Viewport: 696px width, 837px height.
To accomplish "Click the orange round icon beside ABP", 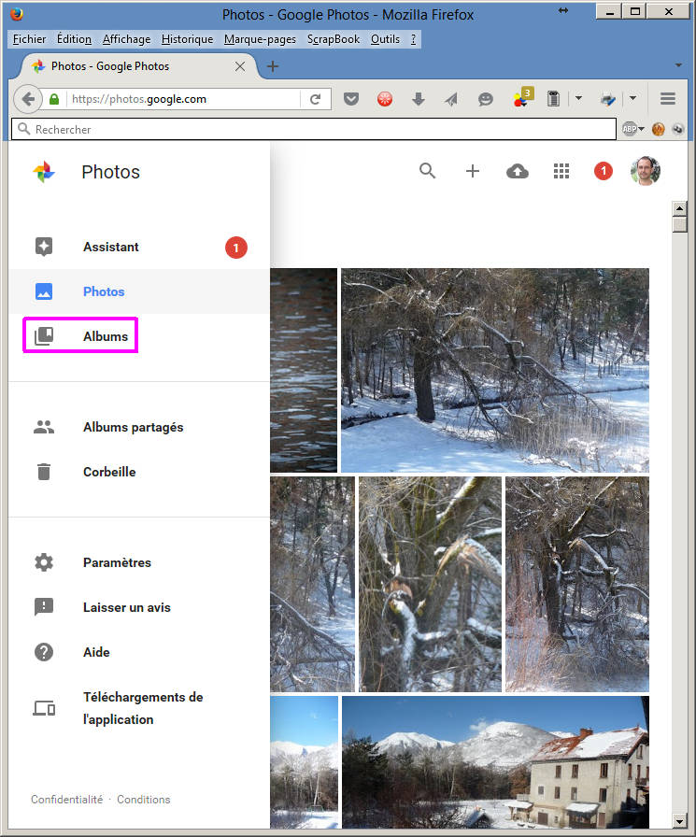I will click(x=658, y=129).
